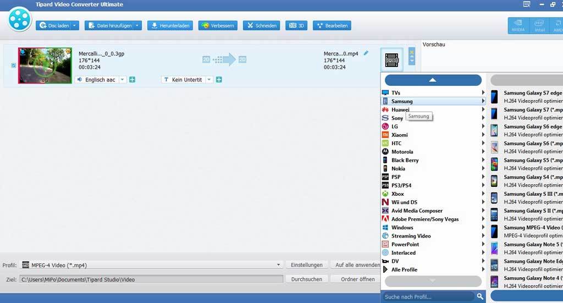The width and height of the screenshot is (563, 303).
Task: Toggle Intel acceleration icon
Action: tap(539, 25)
